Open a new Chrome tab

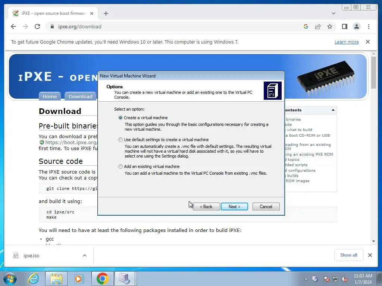106,13
